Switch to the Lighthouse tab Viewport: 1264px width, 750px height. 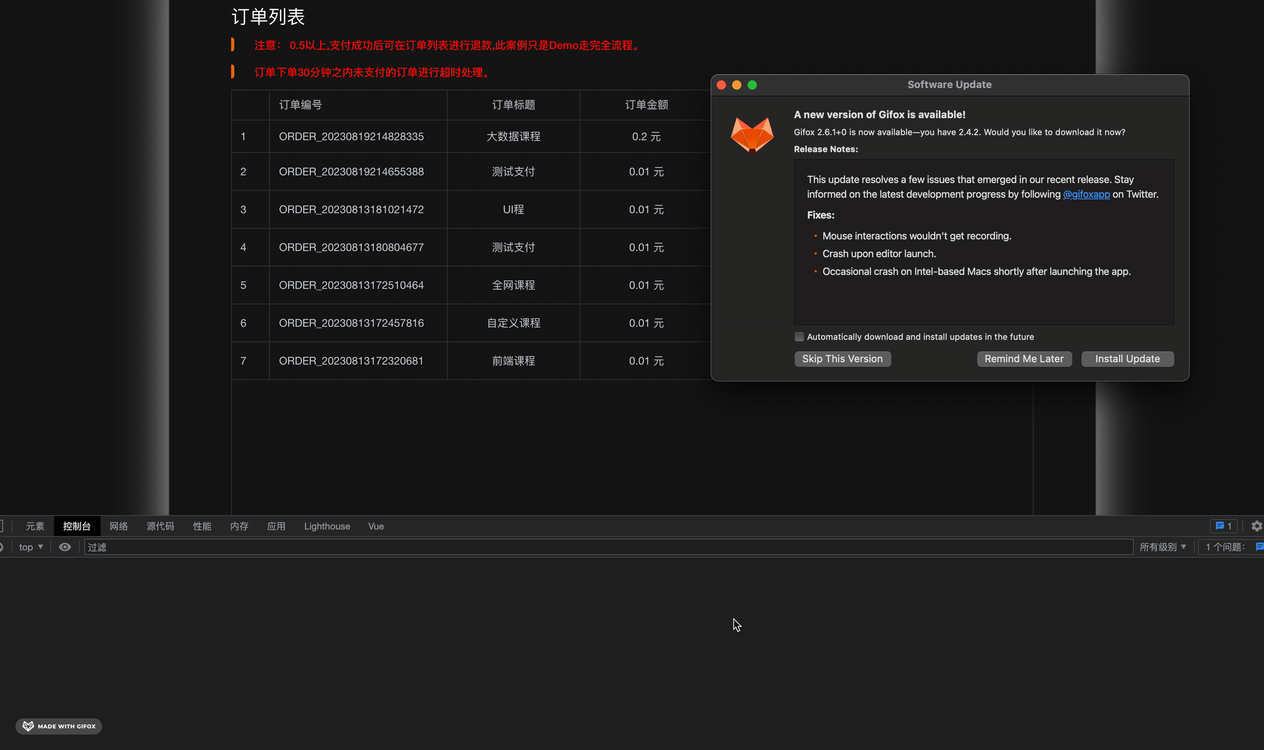coord(327,526)
